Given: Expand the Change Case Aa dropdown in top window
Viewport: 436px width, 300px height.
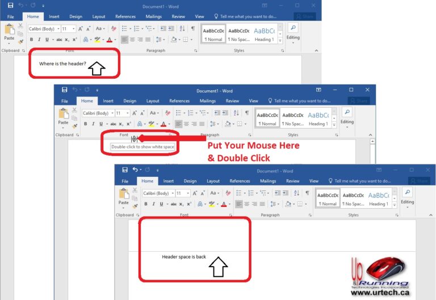Looking at the screenshot, I should (x=100, y=28).
